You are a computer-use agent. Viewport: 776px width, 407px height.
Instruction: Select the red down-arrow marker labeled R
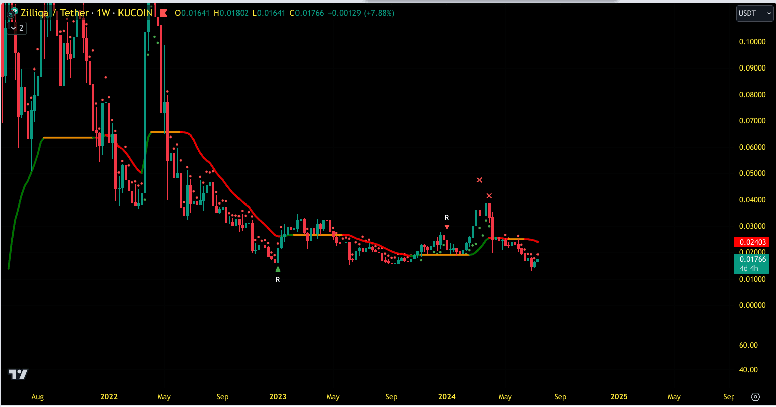(447, 227)
